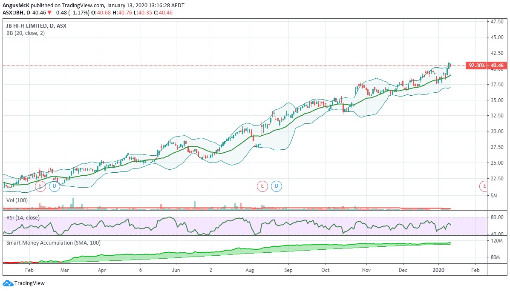
Task: Click the blue D dividend marker near August
Action: click(x=277, y=186)
